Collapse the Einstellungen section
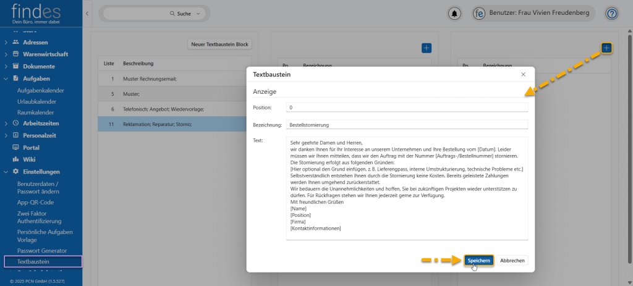The image size is (633, 286). pos(6,172)
